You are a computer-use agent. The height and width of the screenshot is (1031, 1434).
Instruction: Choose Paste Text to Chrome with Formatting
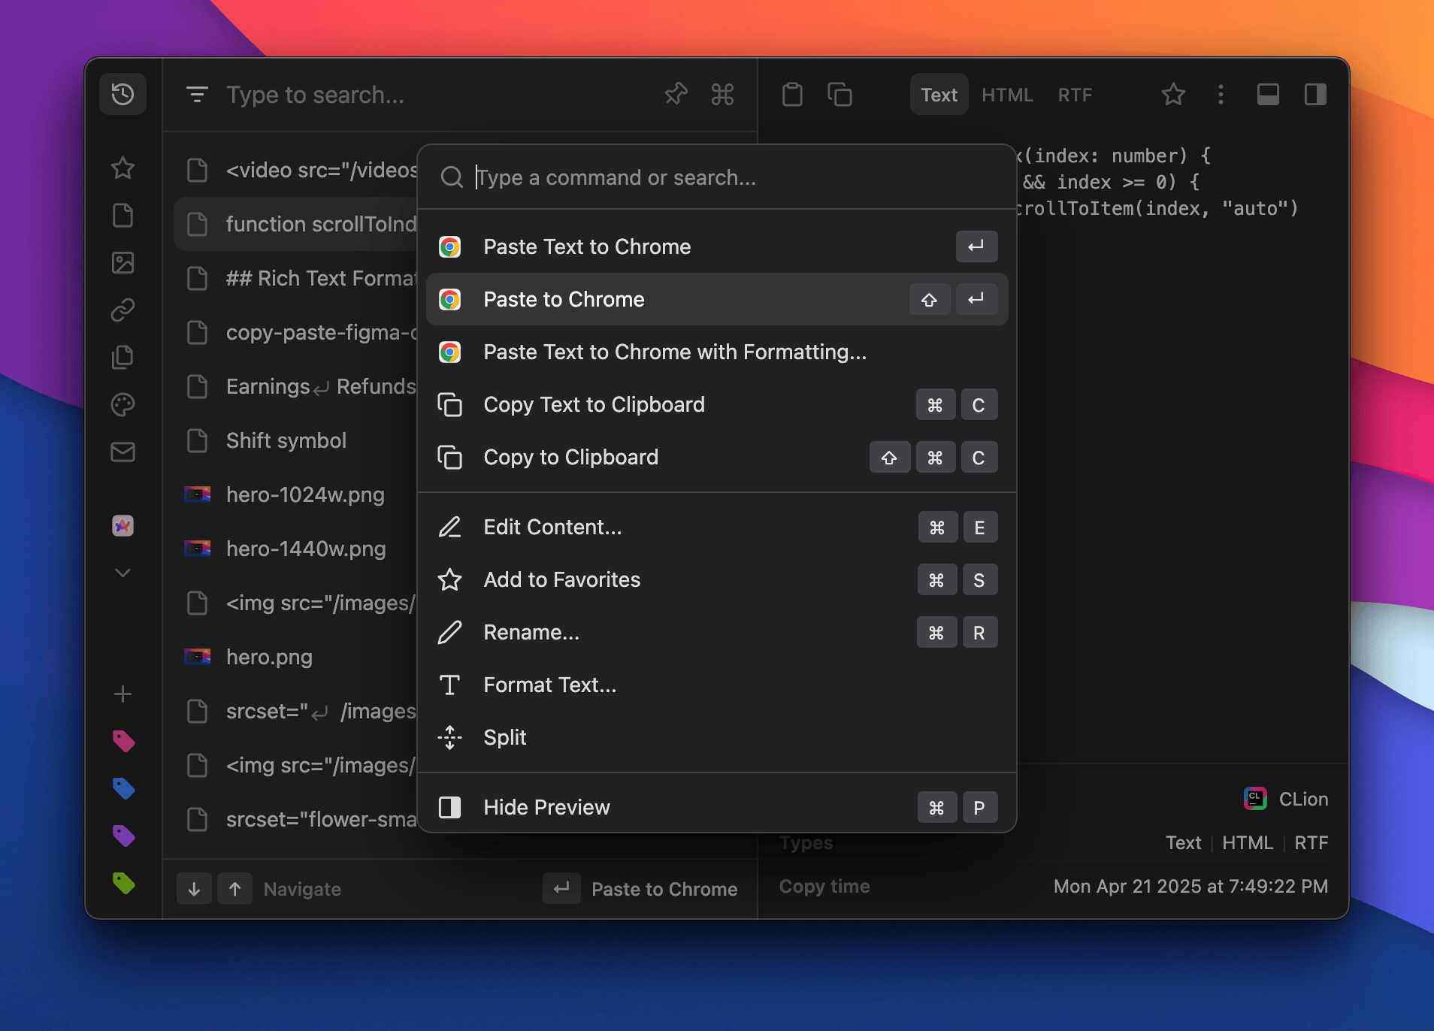pos(674,352)
